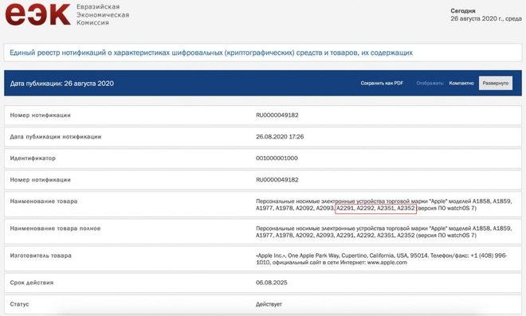Click the Срок действия label
526x316 pixels.
[x=32, y=283]
